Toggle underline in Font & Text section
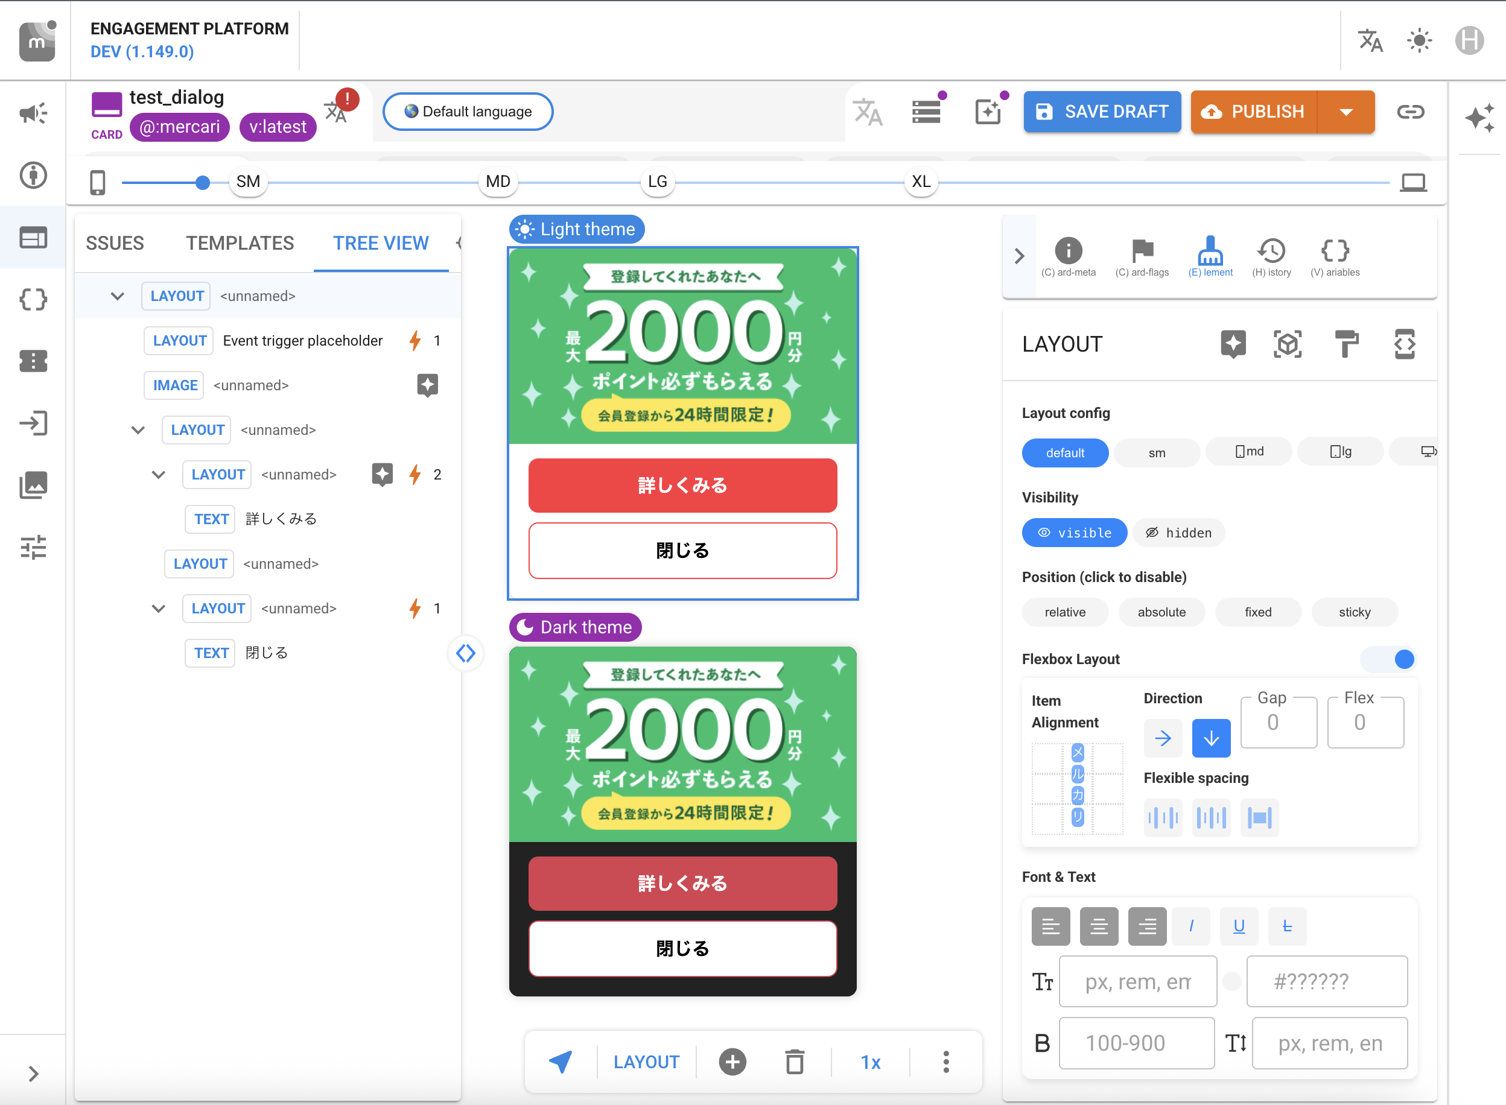Screen dimensions: 1506x1105 click(1239, 926)
